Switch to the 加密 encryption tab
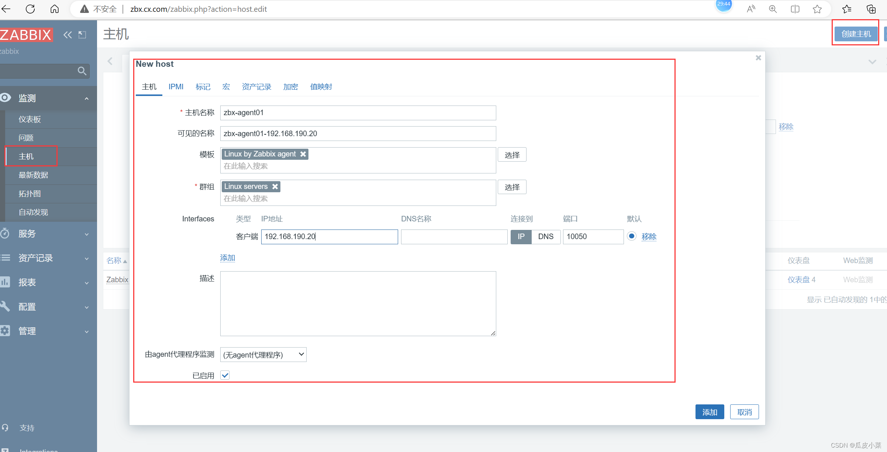 [x=290, y=87]
